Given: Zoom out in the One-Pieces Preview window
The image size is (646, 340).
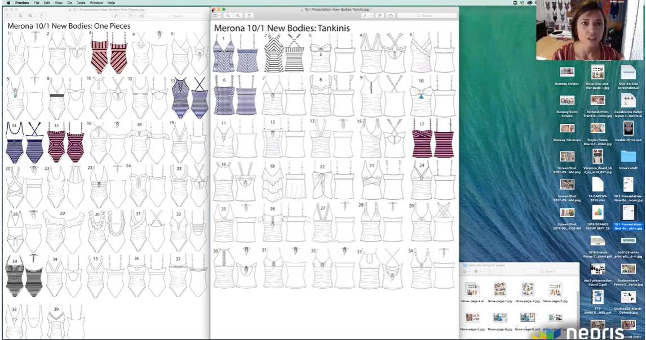Looking at the screenshot, I should (x=20, y=16).
